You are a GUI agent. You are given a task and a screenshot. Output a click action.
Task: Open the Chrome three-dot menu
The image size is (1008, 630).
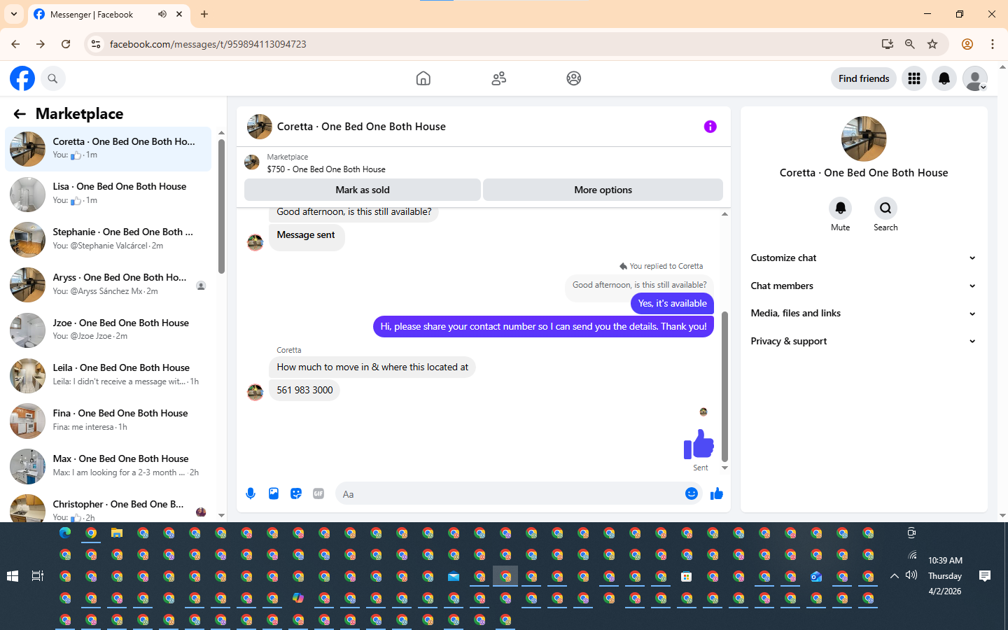(993, 44)
